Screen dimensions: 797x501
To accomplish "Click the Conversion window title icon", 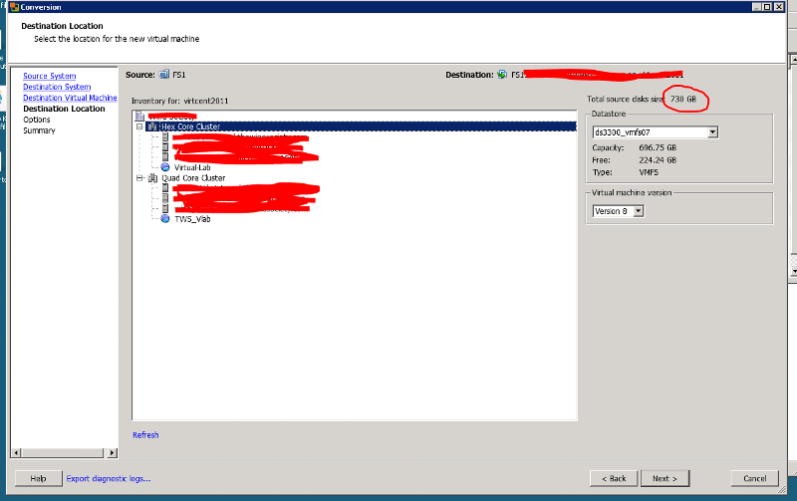I will (14, 7).
